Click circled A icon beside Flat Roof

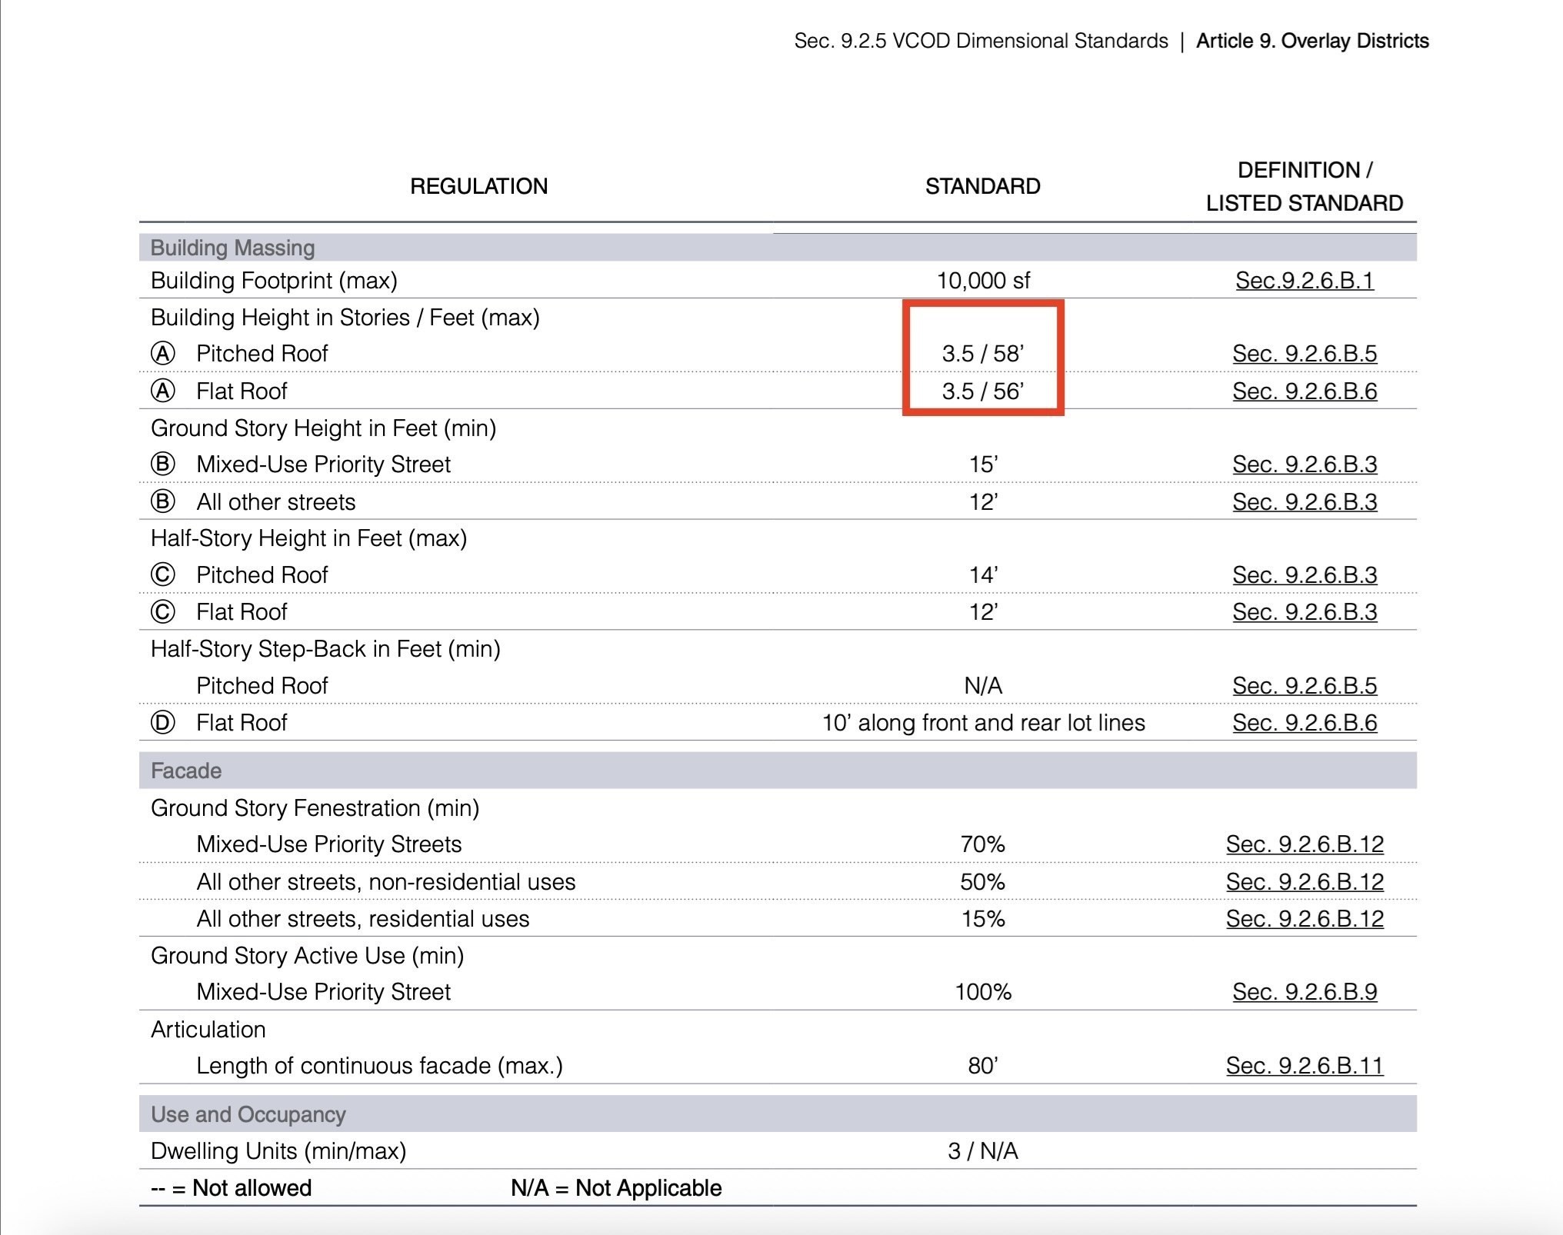click(x=162, y=391)
